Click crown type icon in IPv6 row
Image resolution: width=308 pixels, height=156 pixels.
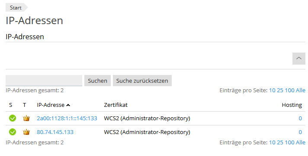point(26,118)
